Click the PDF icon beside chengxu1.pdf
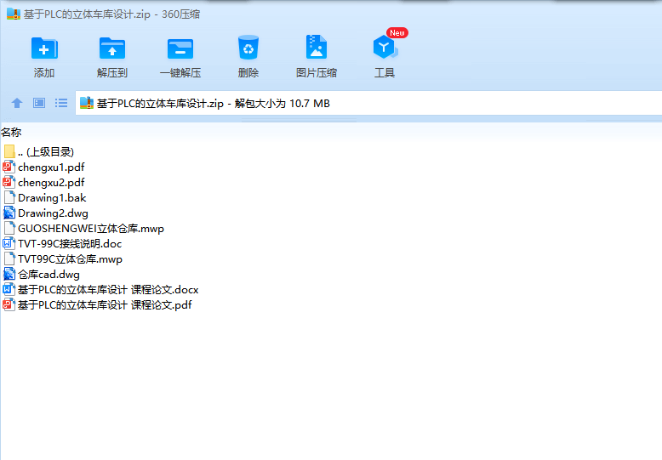Viewport: 662px width, 460px height. click(x=9, y=168)
